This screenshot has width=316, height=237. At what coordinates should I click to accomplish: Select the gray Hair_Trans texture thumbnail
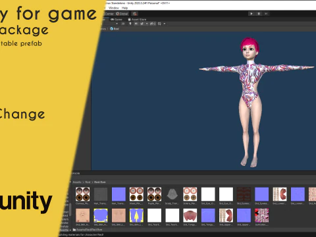point(101,194)
